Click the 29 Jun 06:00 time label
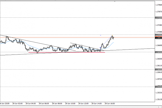The width and height of the screenshot is (162, 108). tap(44, 104)
